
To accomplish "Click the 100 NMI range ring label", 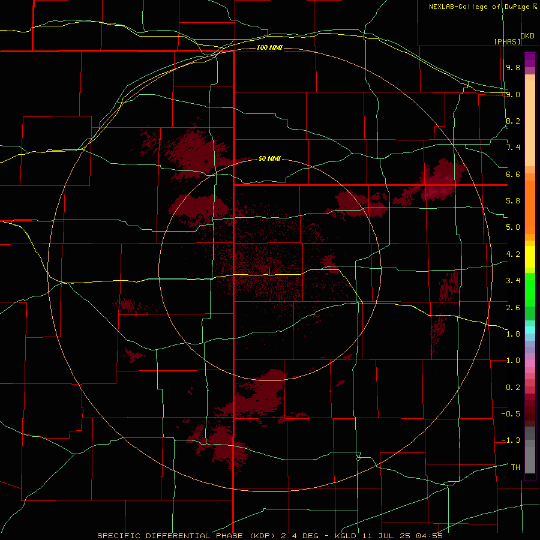I will coord(269,47).
